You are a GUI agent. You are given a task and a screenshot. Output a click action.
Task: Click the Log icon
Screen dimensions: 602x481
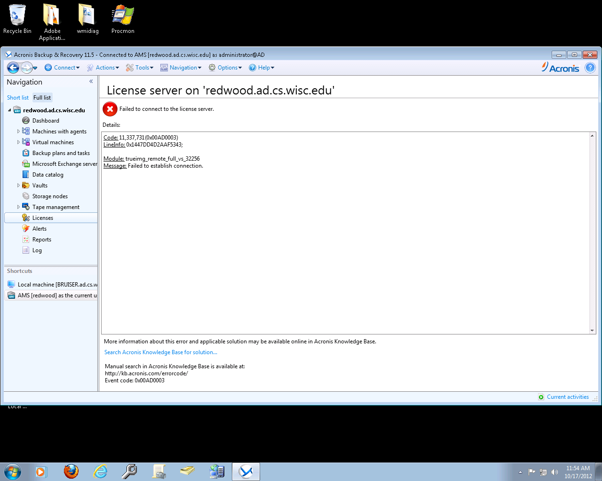tap(26, 250)
